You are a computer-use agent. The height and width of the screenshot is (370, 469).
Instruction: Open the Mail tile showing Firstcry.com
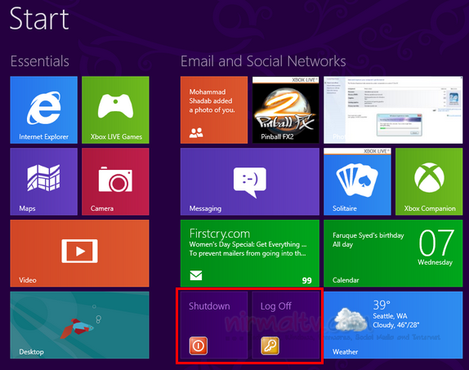click(x=250, y=253)
